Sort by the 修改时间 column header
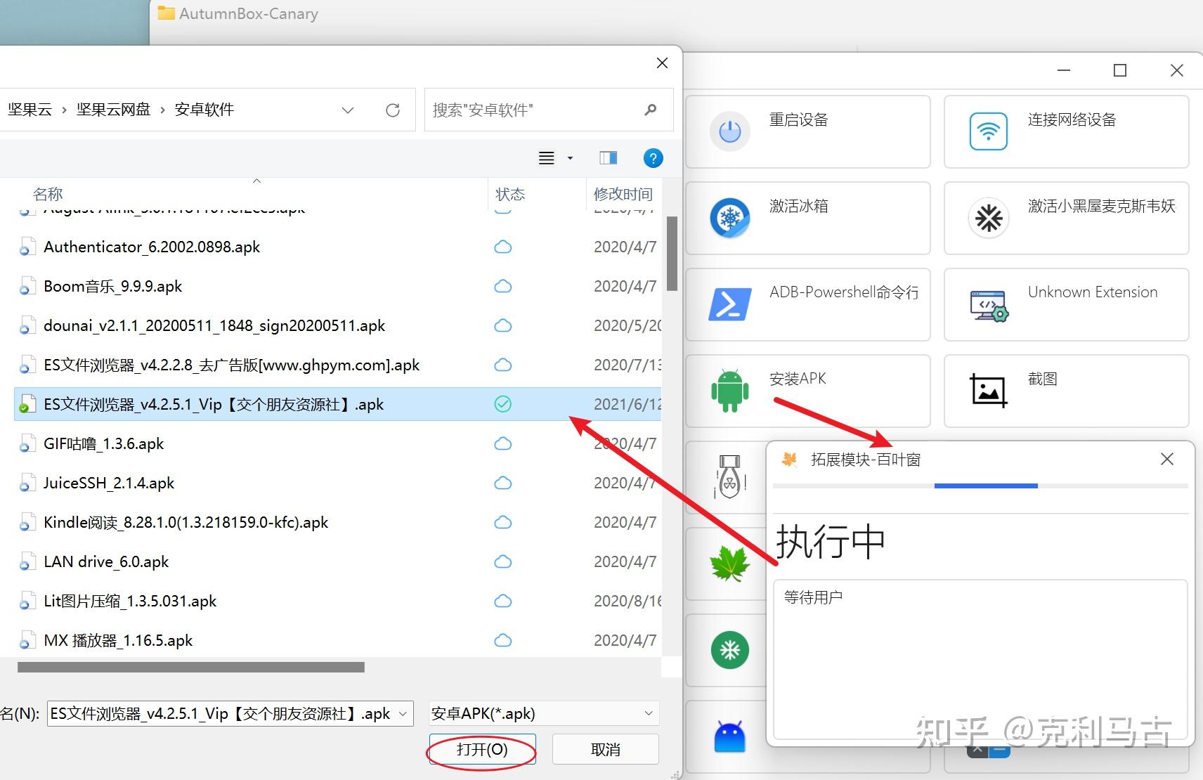Viewport: 1203px width, 780px height. (623, 194)
